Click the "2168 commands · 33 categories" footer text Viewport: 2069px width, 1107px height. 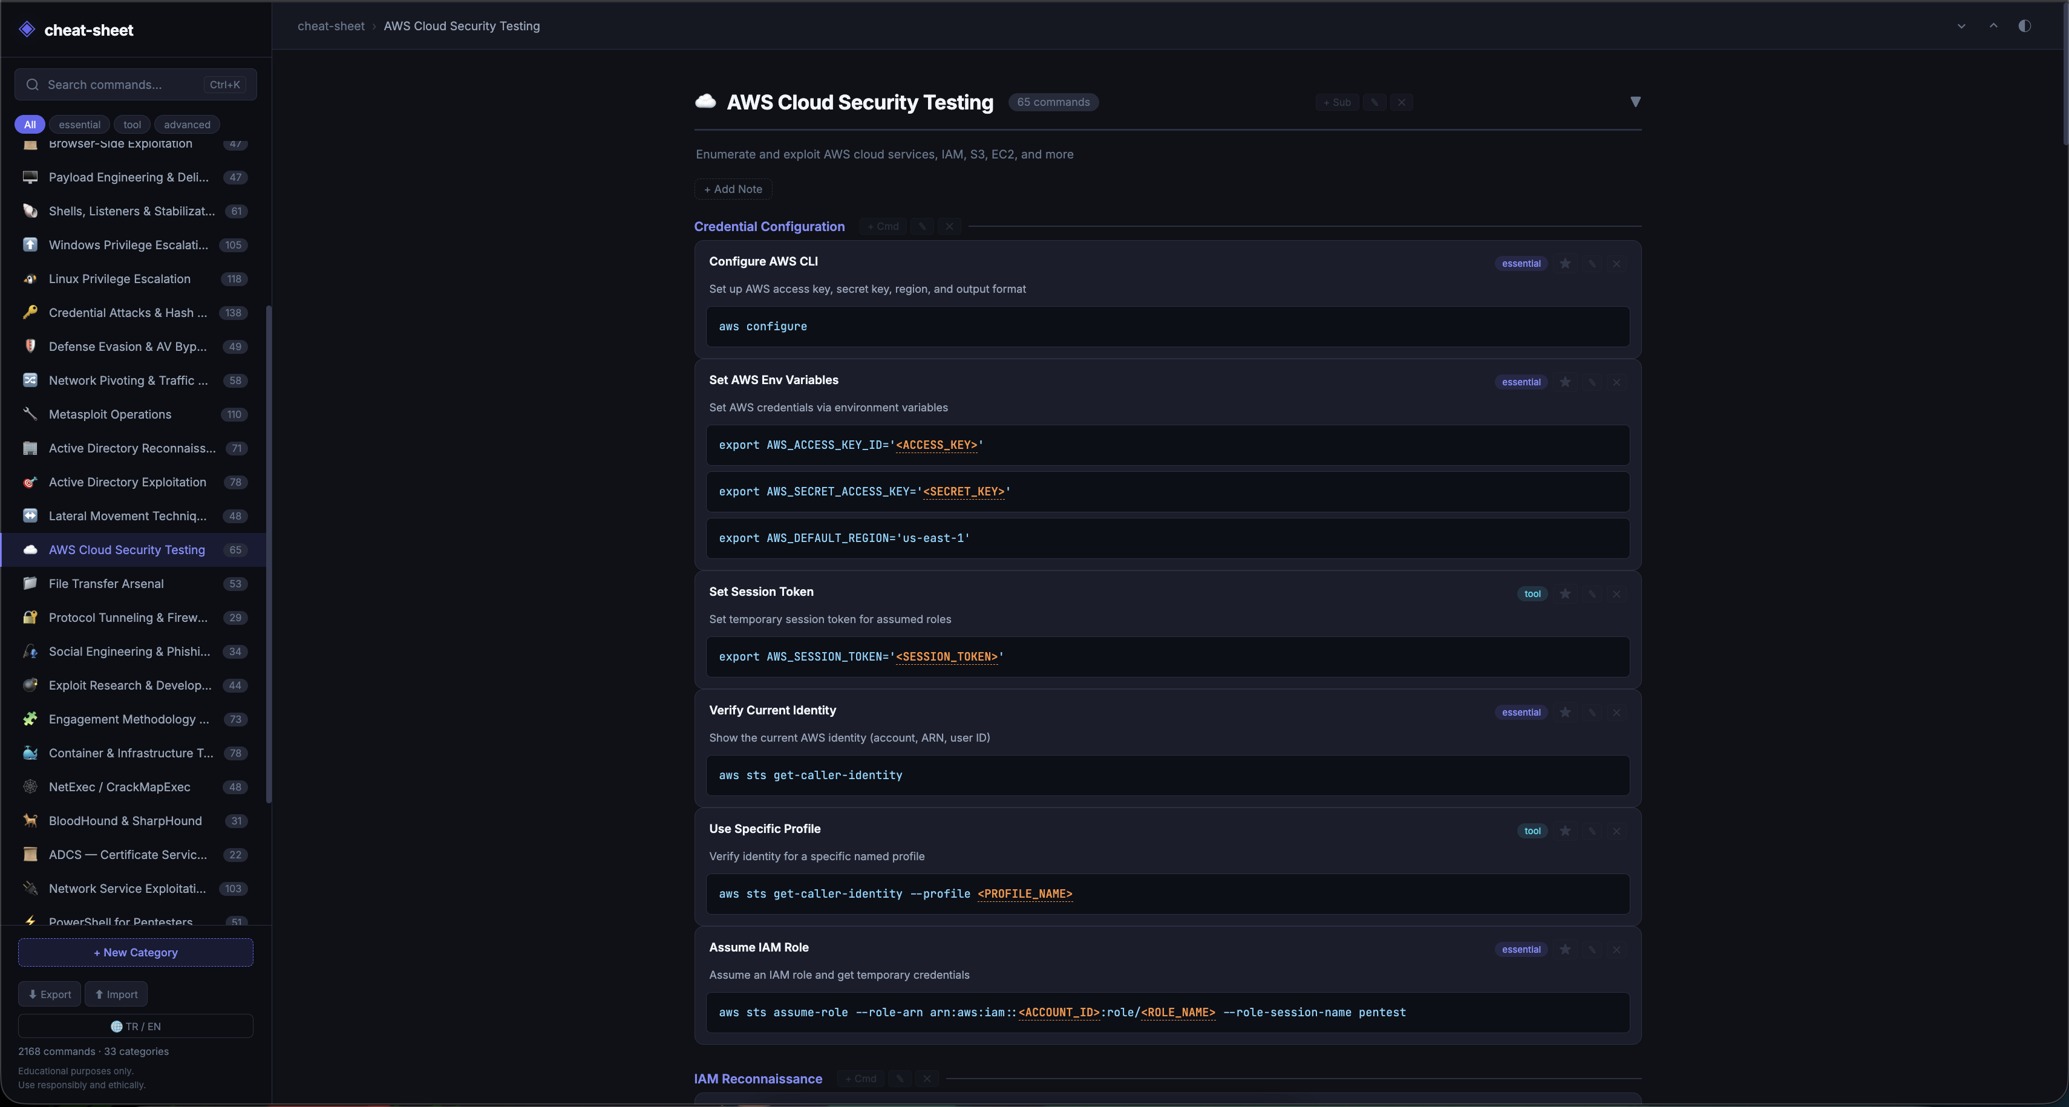93,1051
